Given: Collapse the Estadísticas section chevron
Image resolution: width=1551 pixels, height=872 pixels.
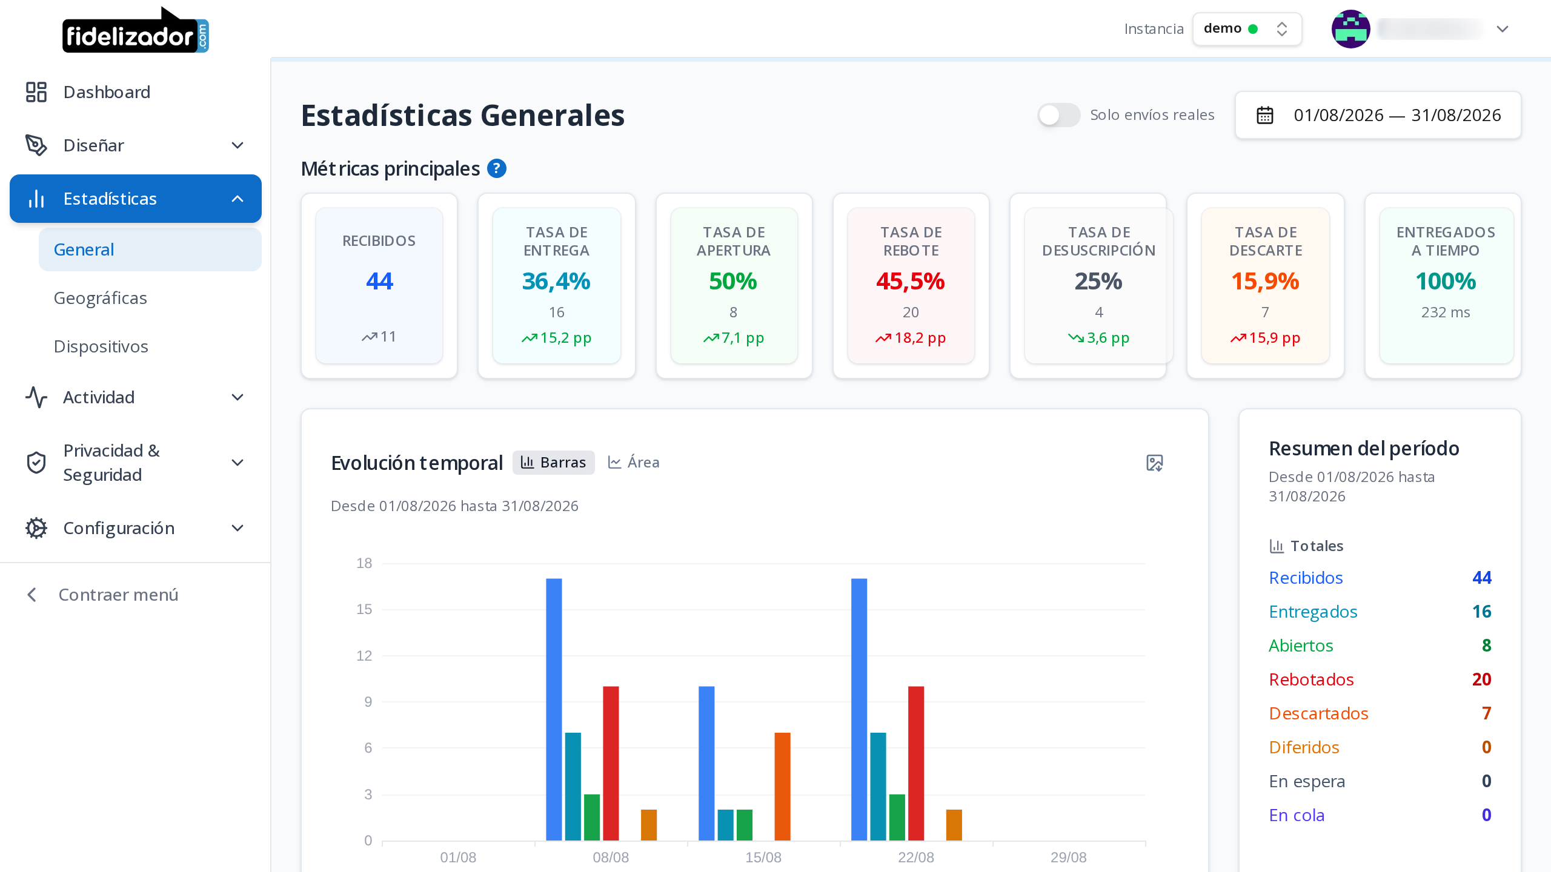Looking at the screenshot, I should pos(238,199).
